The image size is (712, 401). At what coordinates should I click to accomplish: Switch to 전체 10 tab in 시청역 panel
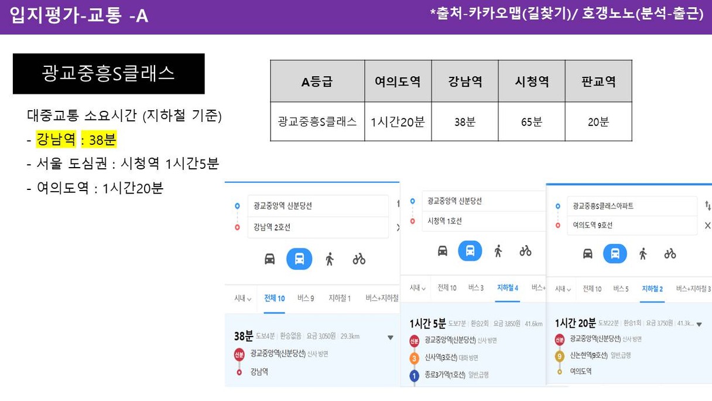447,288
